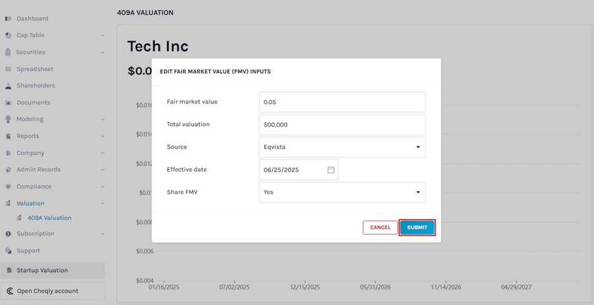Image resolution: width=594 pixels, height=305 pixels.
Task: Go to Spreadsheet in the sidebar
Action: tap(35, 69)
